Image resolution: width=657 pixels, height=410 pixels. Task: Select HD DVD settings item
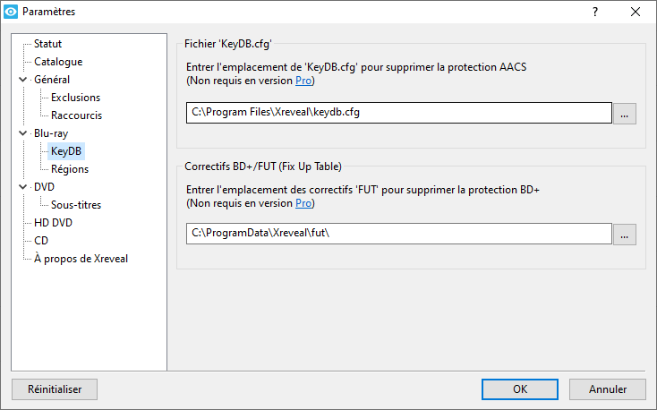click(x=53, y=223)
